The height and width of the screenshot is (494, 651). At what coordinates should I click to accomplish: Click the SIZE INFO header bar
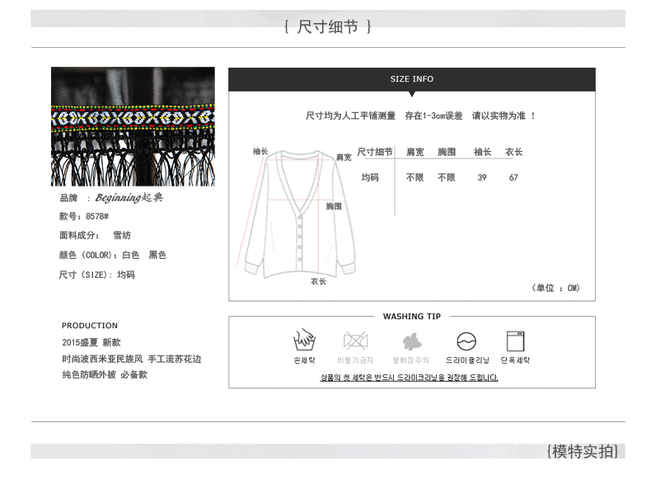coord(411,79)
